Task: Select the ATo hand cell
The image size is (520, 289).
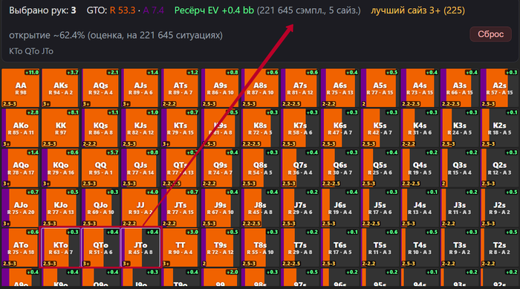Action: (21, 247)
